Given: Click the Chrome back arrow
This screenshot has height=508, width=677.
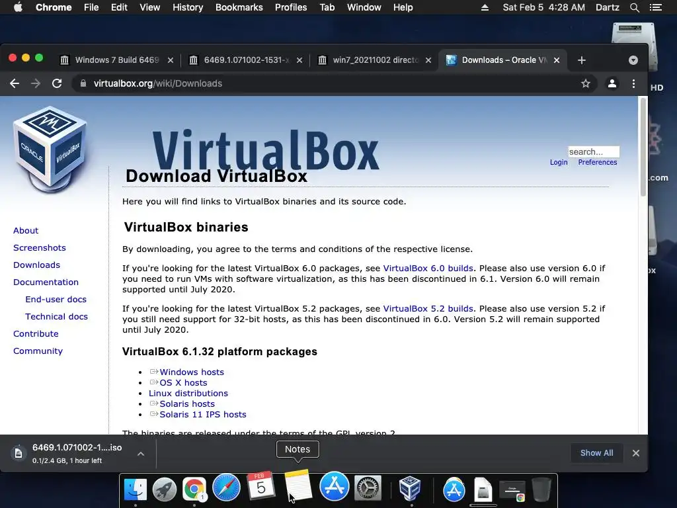Looking at the screenshot, I should point(15,83).
